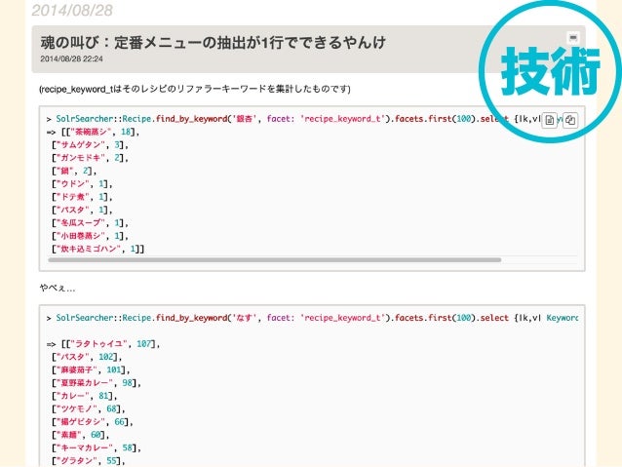Select the "ガンモドキ", 2 result row

[90, 158]
